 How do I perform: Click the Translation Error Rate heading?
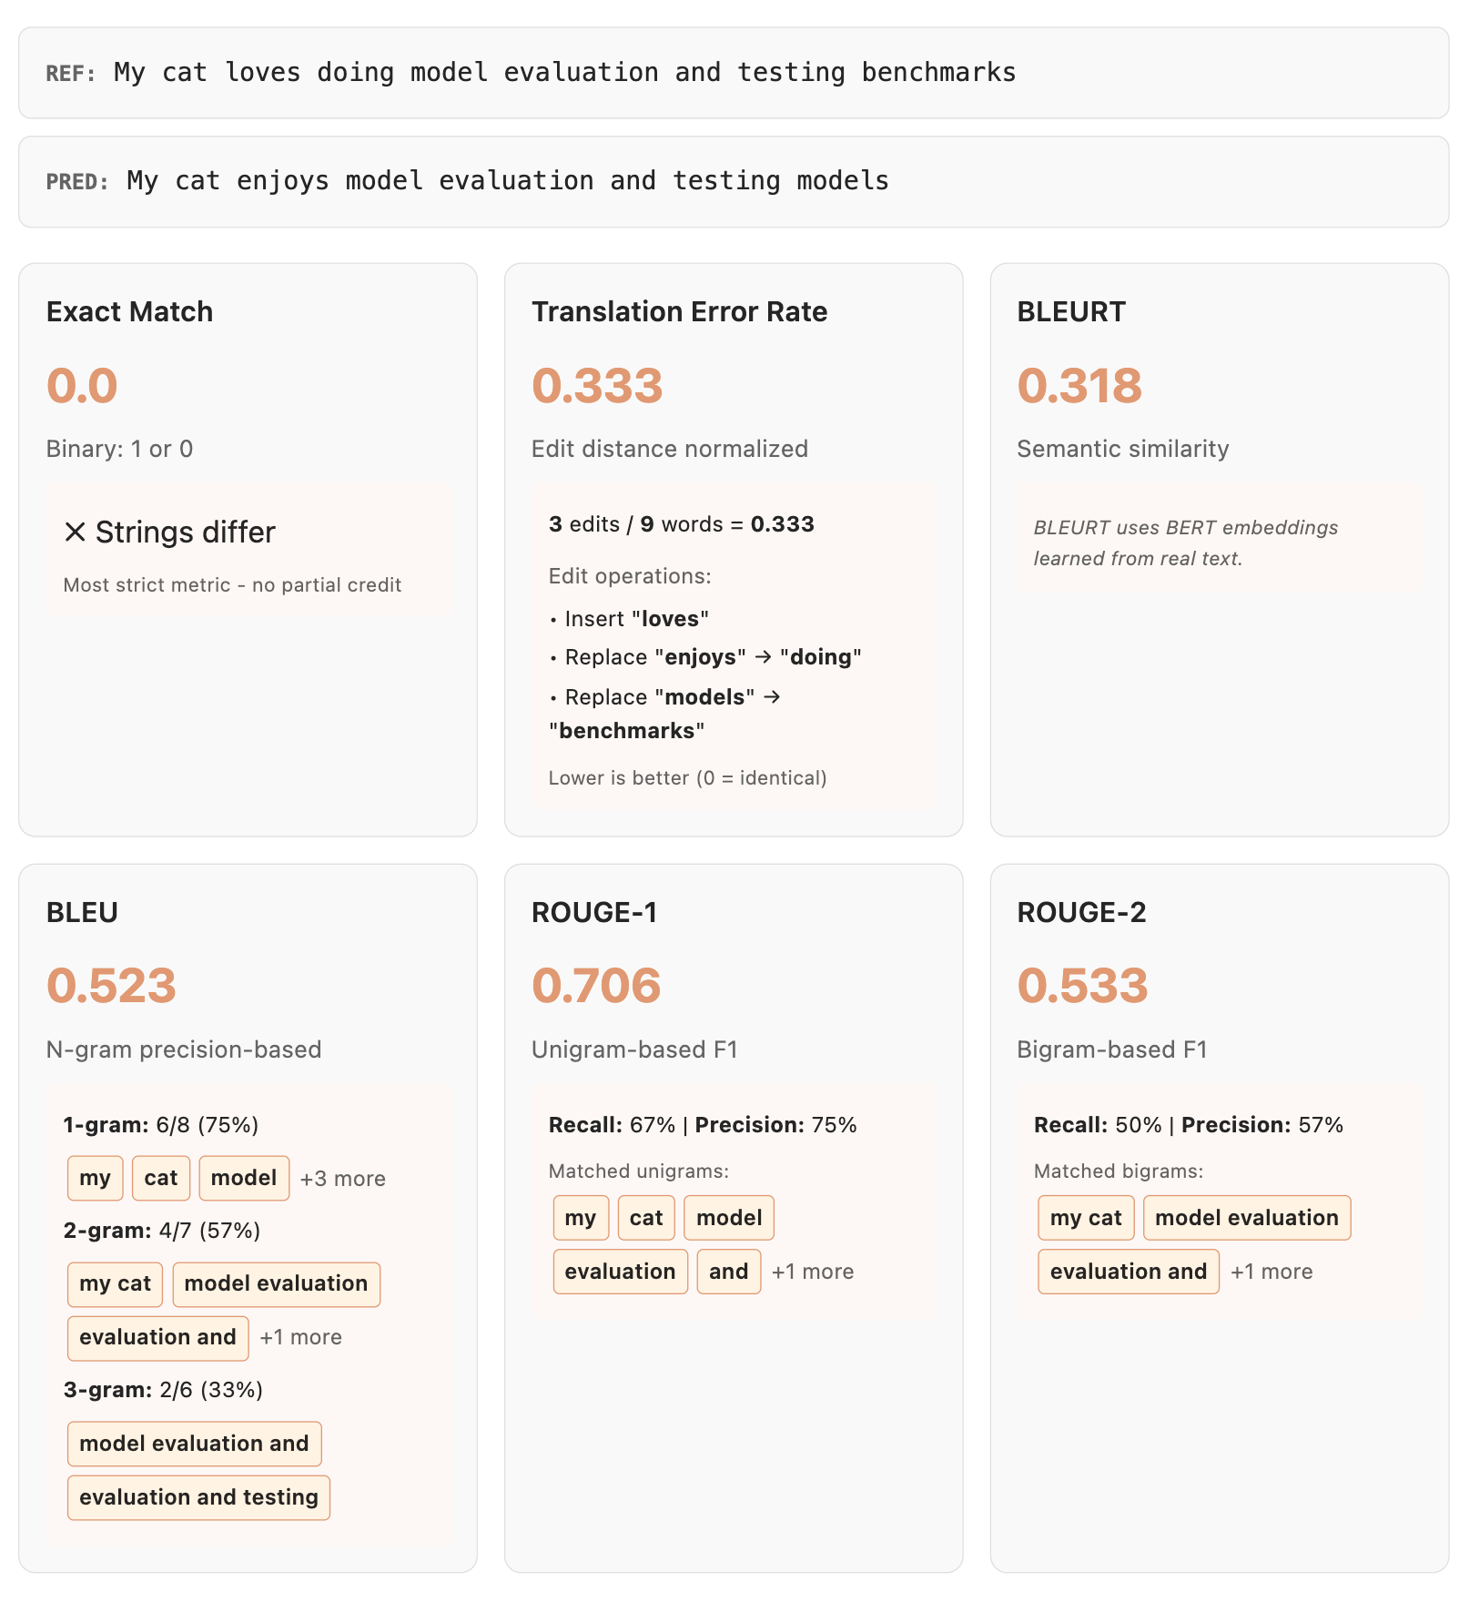coord(679,312)
